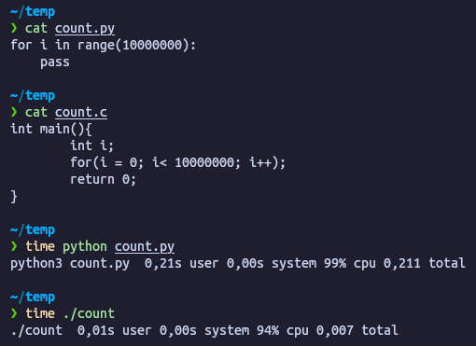The image size is (476, 346).
Task: Click the 'int main(){' line
Action: pyautogui.click(x=51, y=129)
